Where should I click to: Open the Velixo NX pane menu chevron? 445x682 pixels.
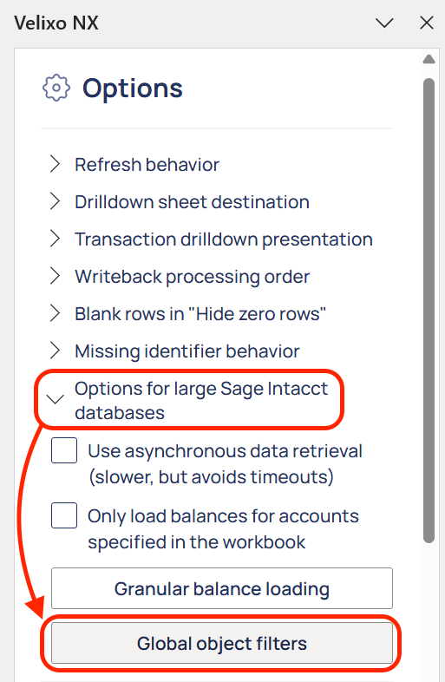[x=384, y=23]
